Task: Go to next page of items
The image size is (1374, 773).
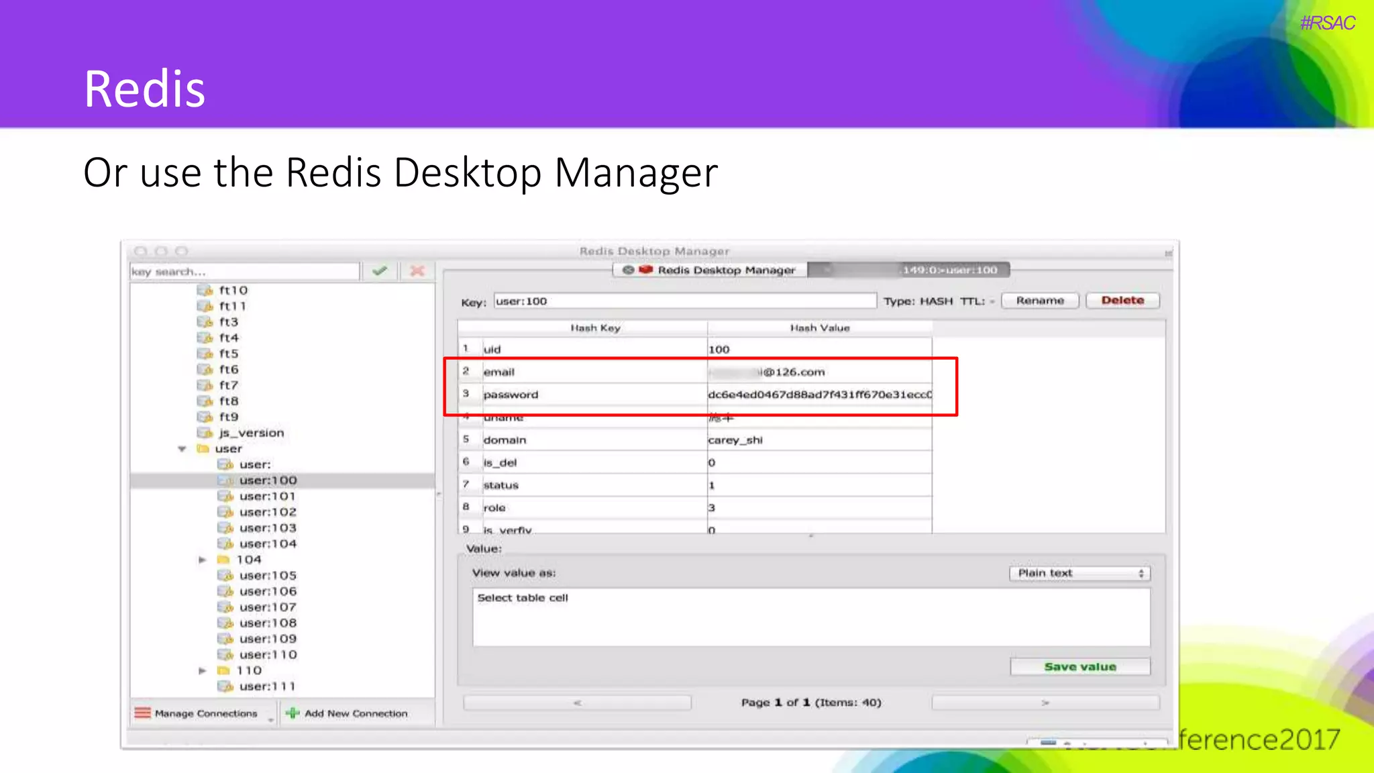Action: (x=1045, y=703)
